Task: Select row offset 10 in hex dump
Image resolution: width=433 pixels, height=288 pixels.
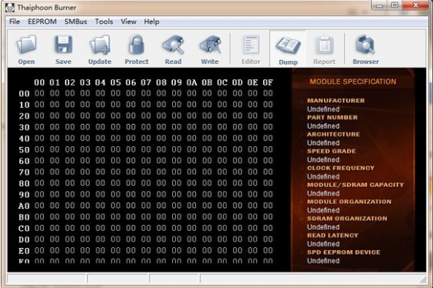Action: pos(24,105)
